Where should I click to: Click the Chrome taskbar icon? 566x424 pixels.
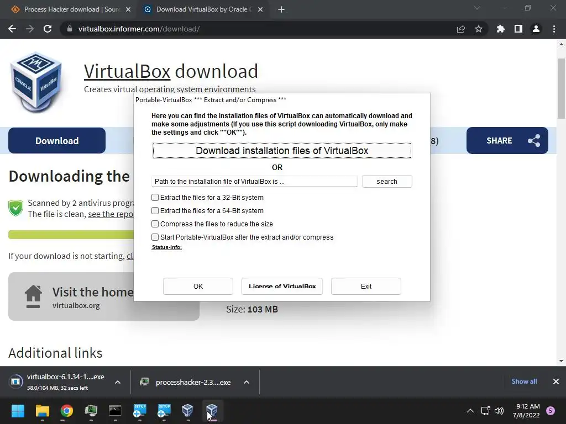point(67,411)
